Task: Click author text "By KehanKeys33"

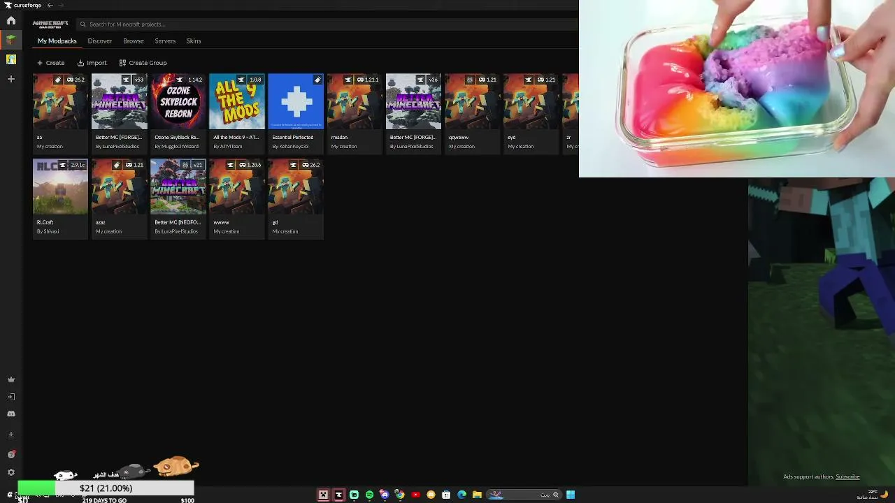Action: point(289,147)
